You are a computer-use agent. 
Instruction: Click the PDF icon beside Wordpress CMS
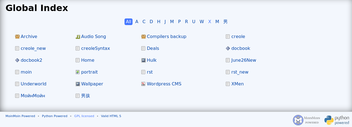pyautogui.click(x=143, y=84)
